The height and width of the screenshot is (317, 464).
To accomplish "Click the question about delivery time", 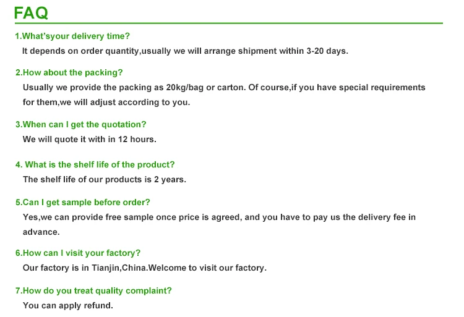I will point(72,36).
